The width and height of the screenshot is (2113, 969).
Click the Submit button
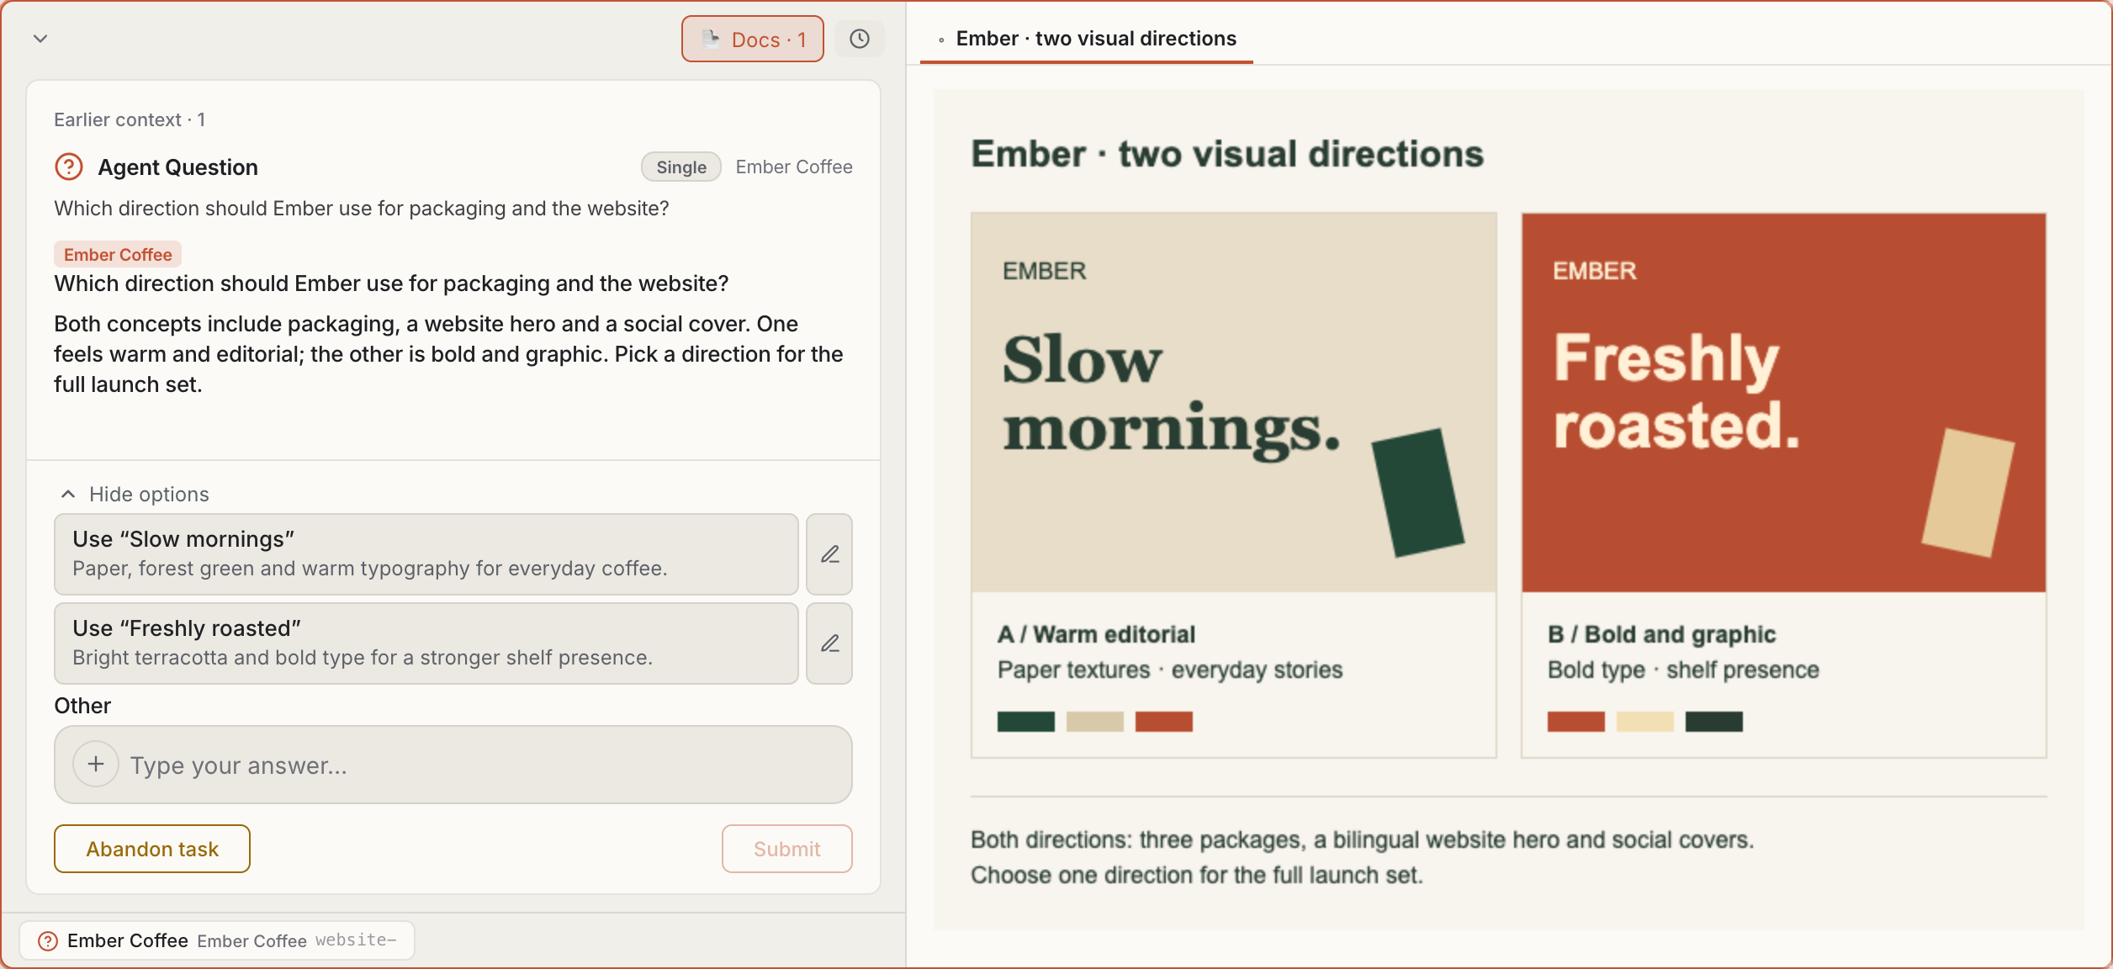787,849
